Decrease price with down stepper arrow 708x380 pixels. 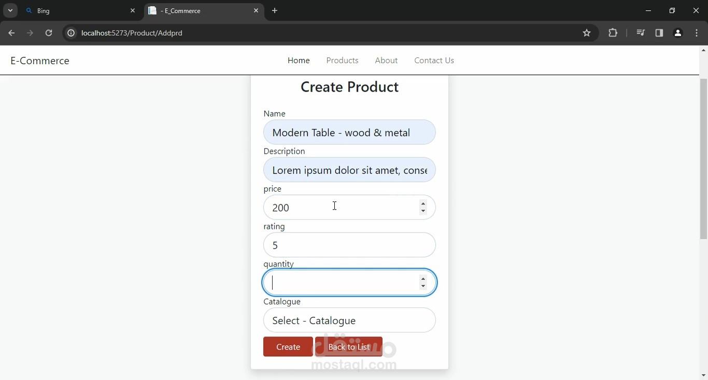(423, 211)
